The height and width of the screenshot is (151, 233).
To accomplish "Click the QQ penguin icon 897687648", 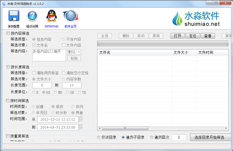I will pos(51,16).
